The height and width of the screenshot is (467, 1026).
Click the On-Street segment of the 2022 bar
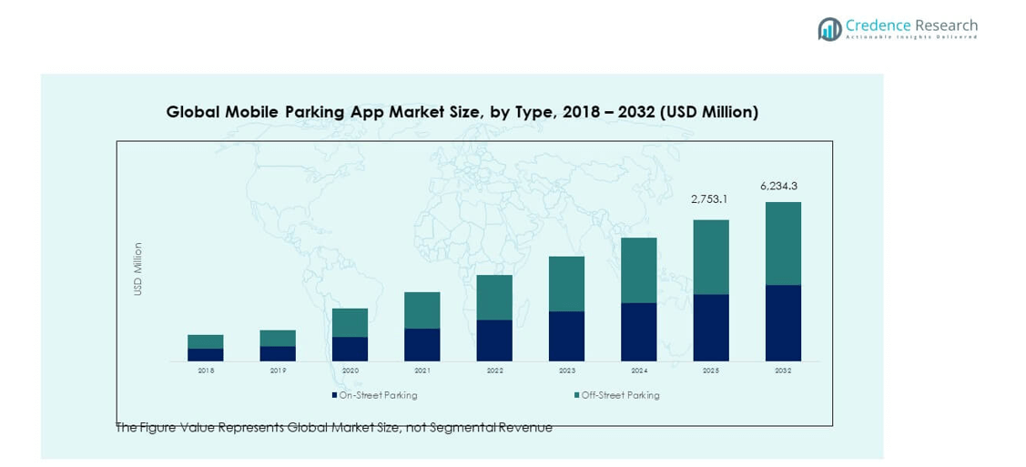pyautogui.click(x=494, y=340)
